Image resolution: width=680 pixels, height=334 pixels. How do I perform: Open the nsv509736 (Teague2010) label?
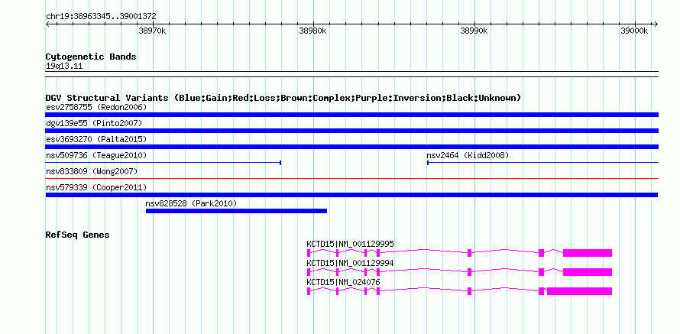96,155
